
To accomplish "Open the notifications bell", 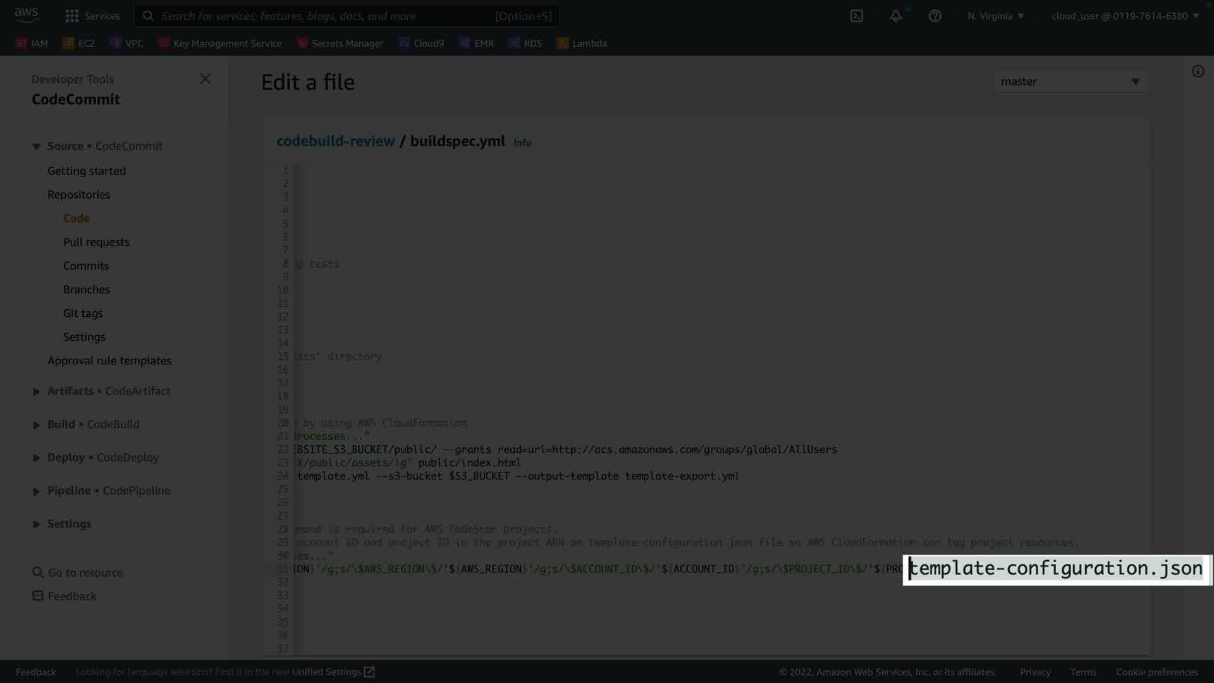I will click(896, 16).
